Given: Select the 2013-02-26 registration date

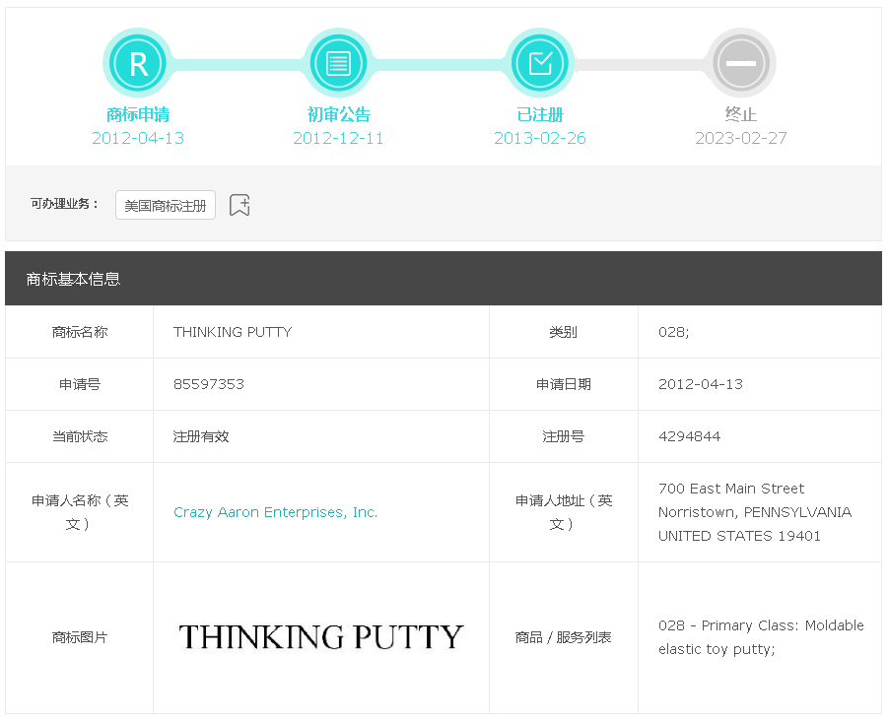Looking at the screenshot, I should pyautogui.click(x=540, y=138).
